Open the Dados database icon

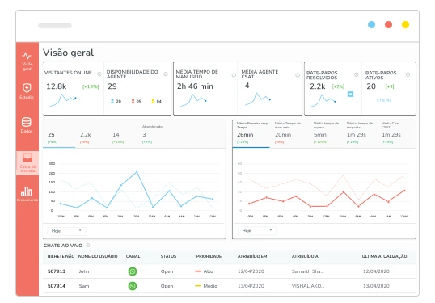tap(27, 122)
